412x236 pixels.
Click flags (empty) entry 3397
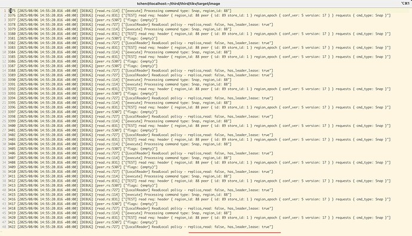click(83, 112)
